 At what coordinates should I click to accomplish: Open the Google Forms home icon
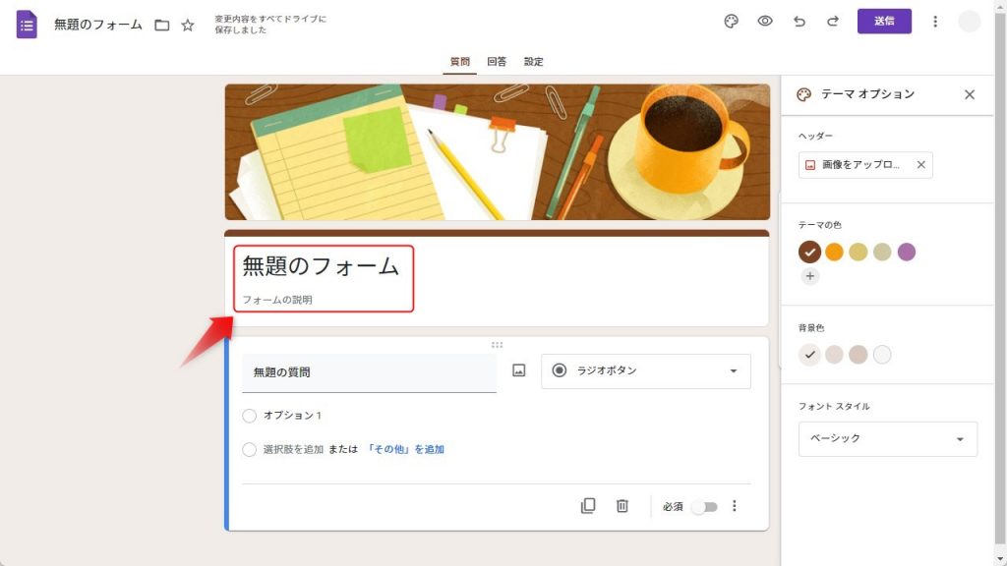tap(27, 25)
